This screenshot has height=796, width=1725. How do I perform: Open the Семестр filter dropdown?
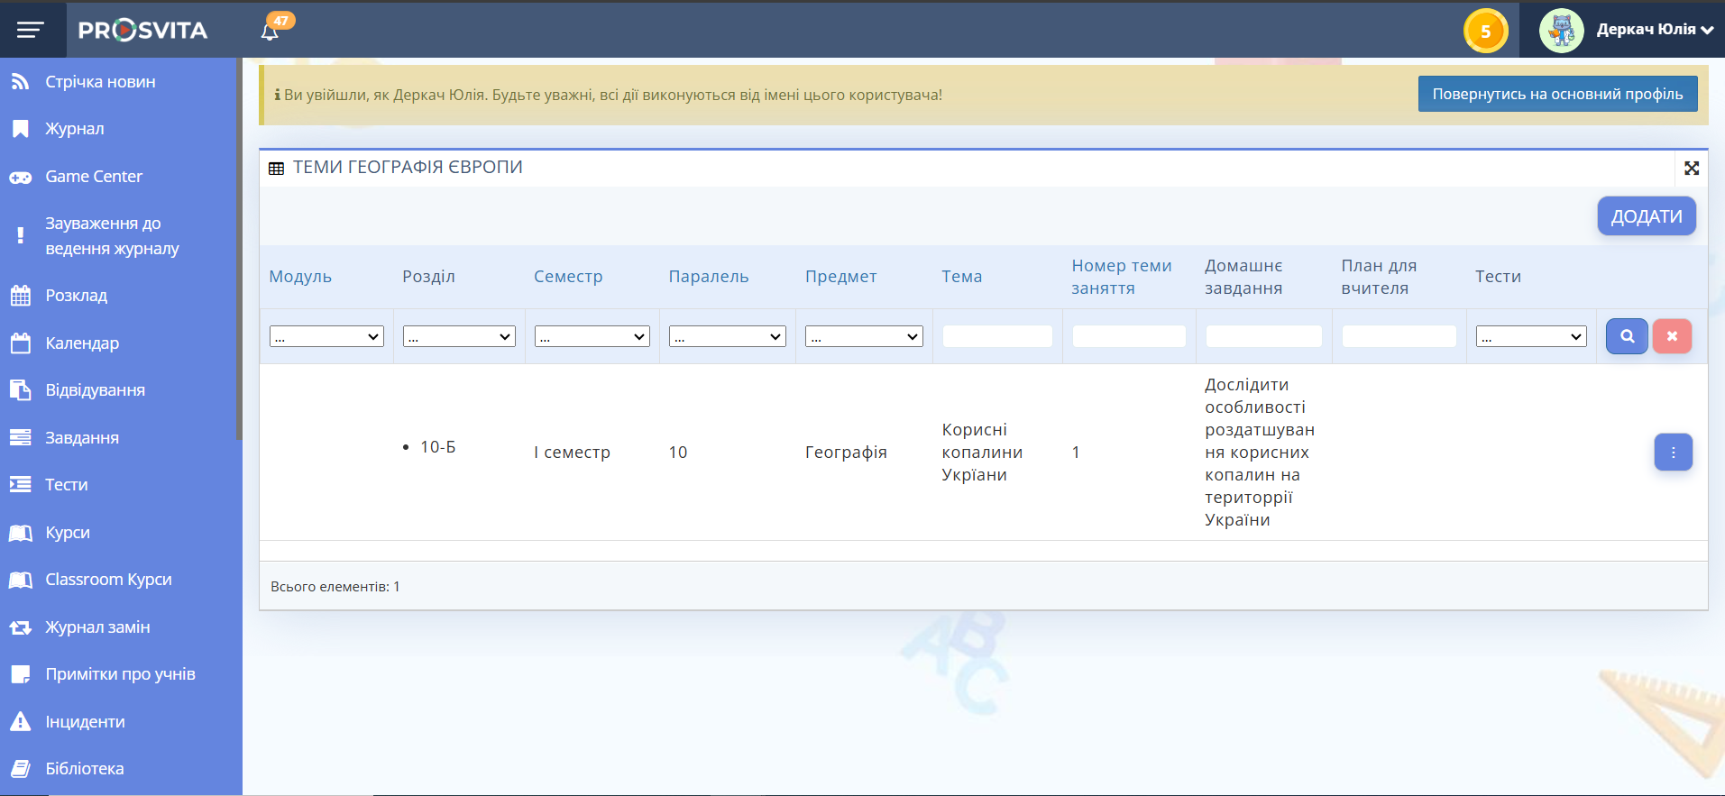coord(592,337)
